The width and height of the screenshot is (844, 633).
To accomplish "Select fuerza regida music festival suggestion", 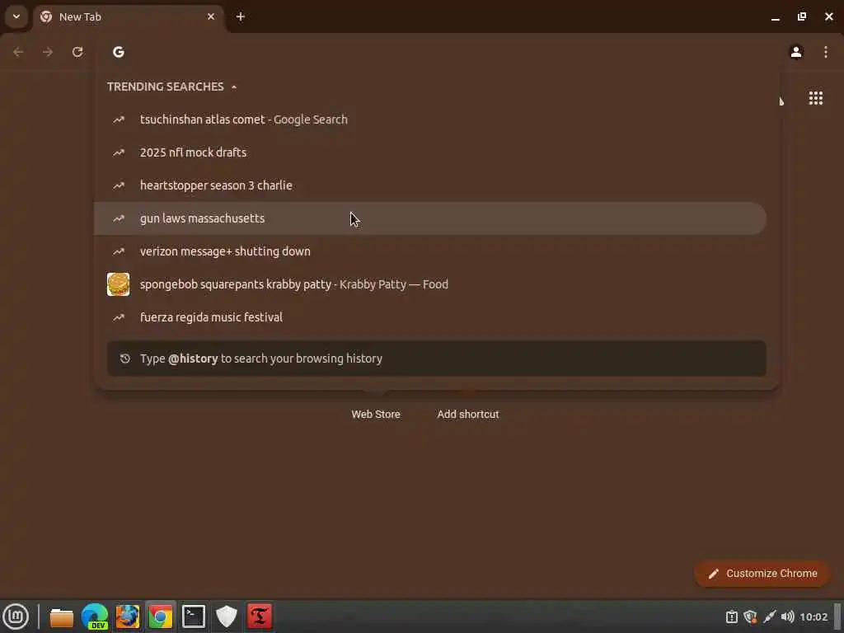I will [430, 317].
